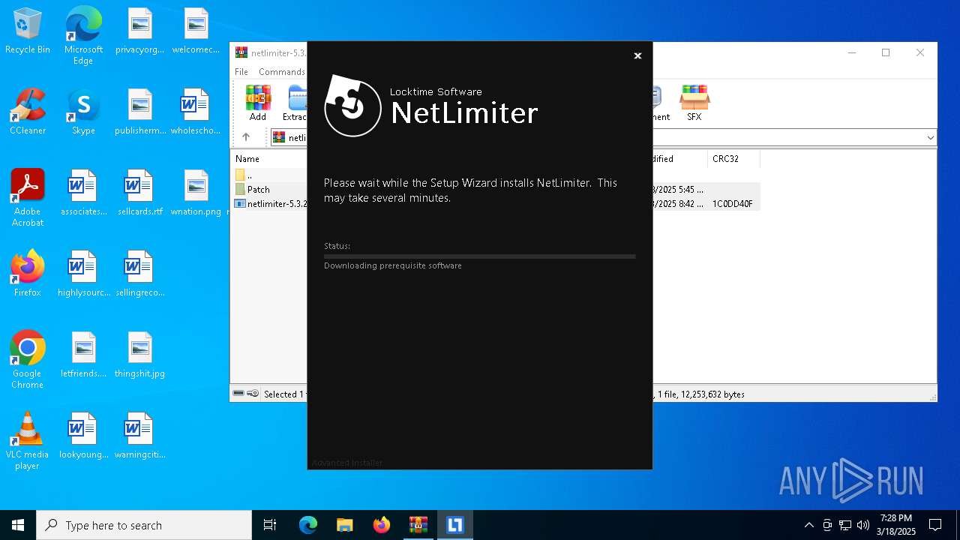Select the privacyorg image file on desktop

click(x=139, y=31)
